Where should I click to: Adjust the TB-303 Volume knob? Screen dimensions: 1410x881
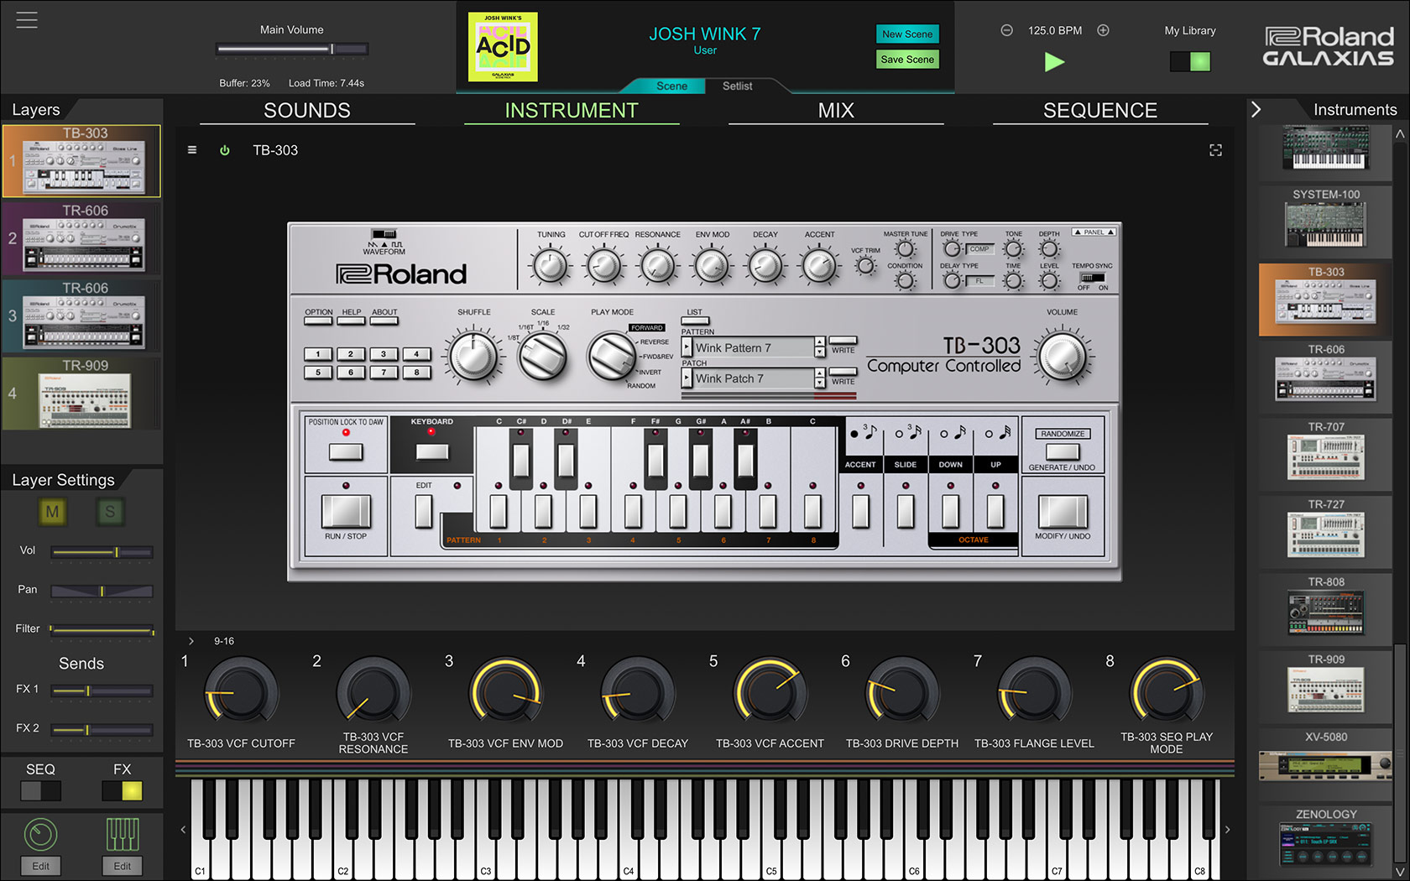[1063, 357]
